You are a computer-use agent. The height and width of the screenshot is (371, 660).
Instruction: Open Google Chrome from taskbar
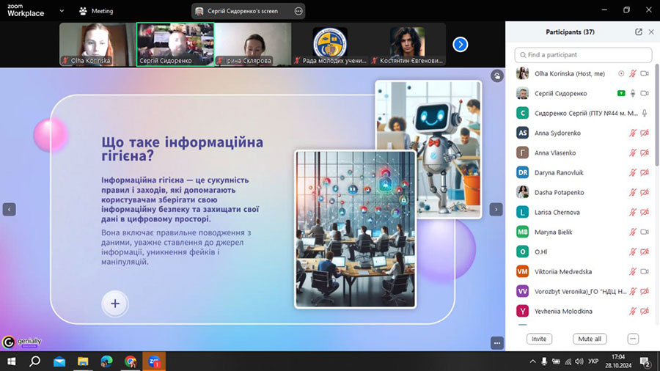[131, 361]
